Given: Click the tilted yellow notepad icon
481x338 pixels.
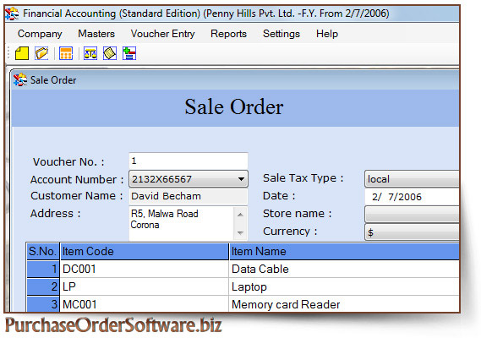Looking at the screenshot, I should click(110, 53).
